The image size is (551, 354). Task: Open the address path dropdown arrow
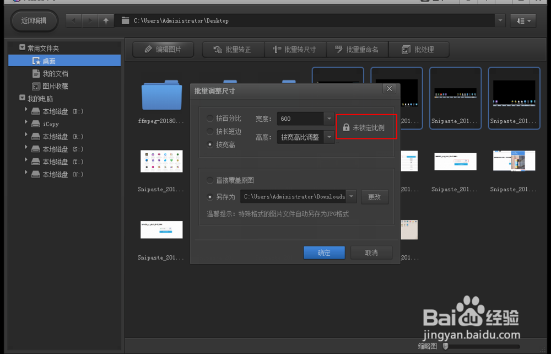click(x=500, y=21)
